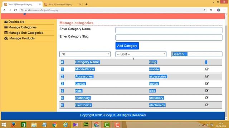The image size is (229, 128).
Task: Edit the Laptop category row
Action: tap(207, 84)
